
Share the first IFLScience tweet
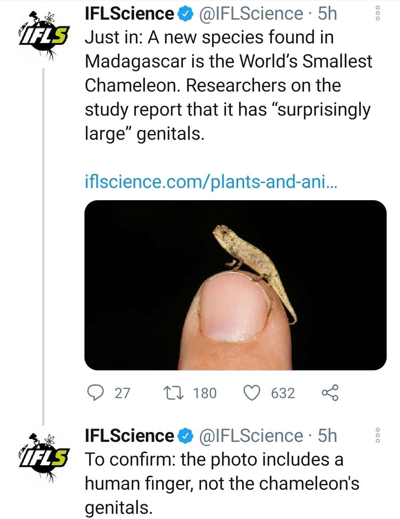(330, 393)
